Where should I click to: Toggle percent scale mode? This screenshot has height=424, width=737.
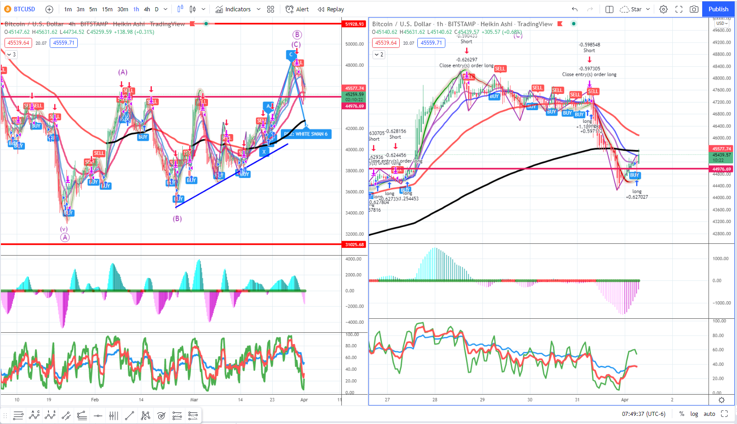681,414
